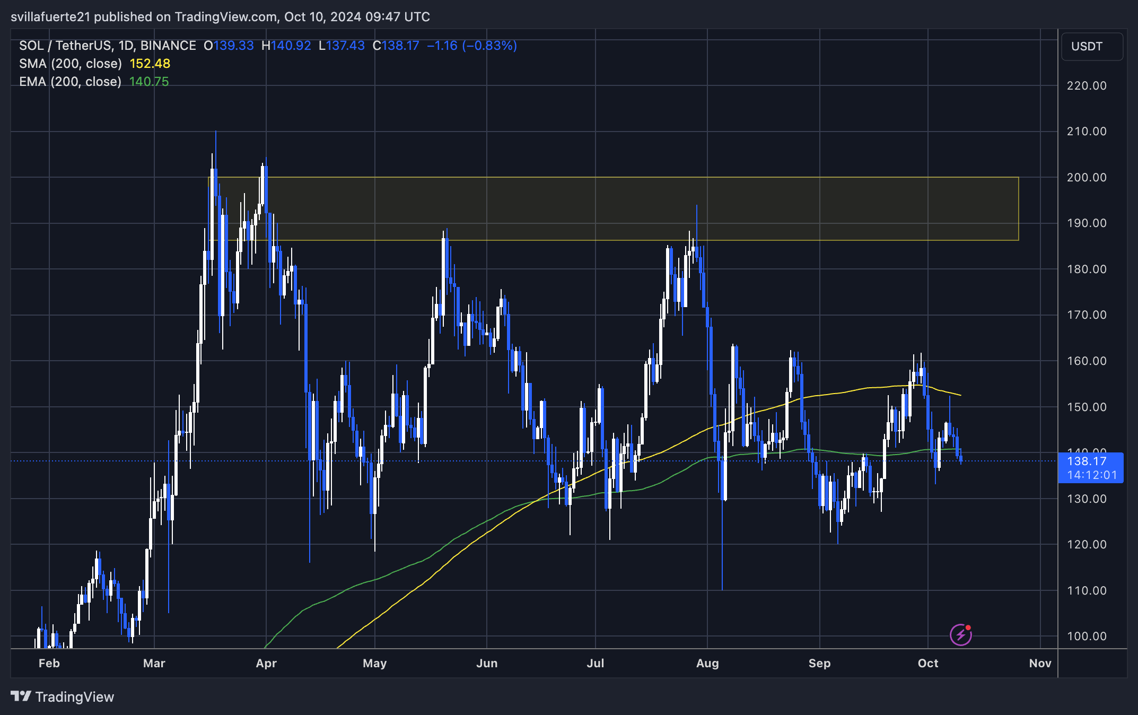Viewport: 1138px width, 715px height.
Task: Click the 220.00 price axis label
Action: pos(1087,85)
